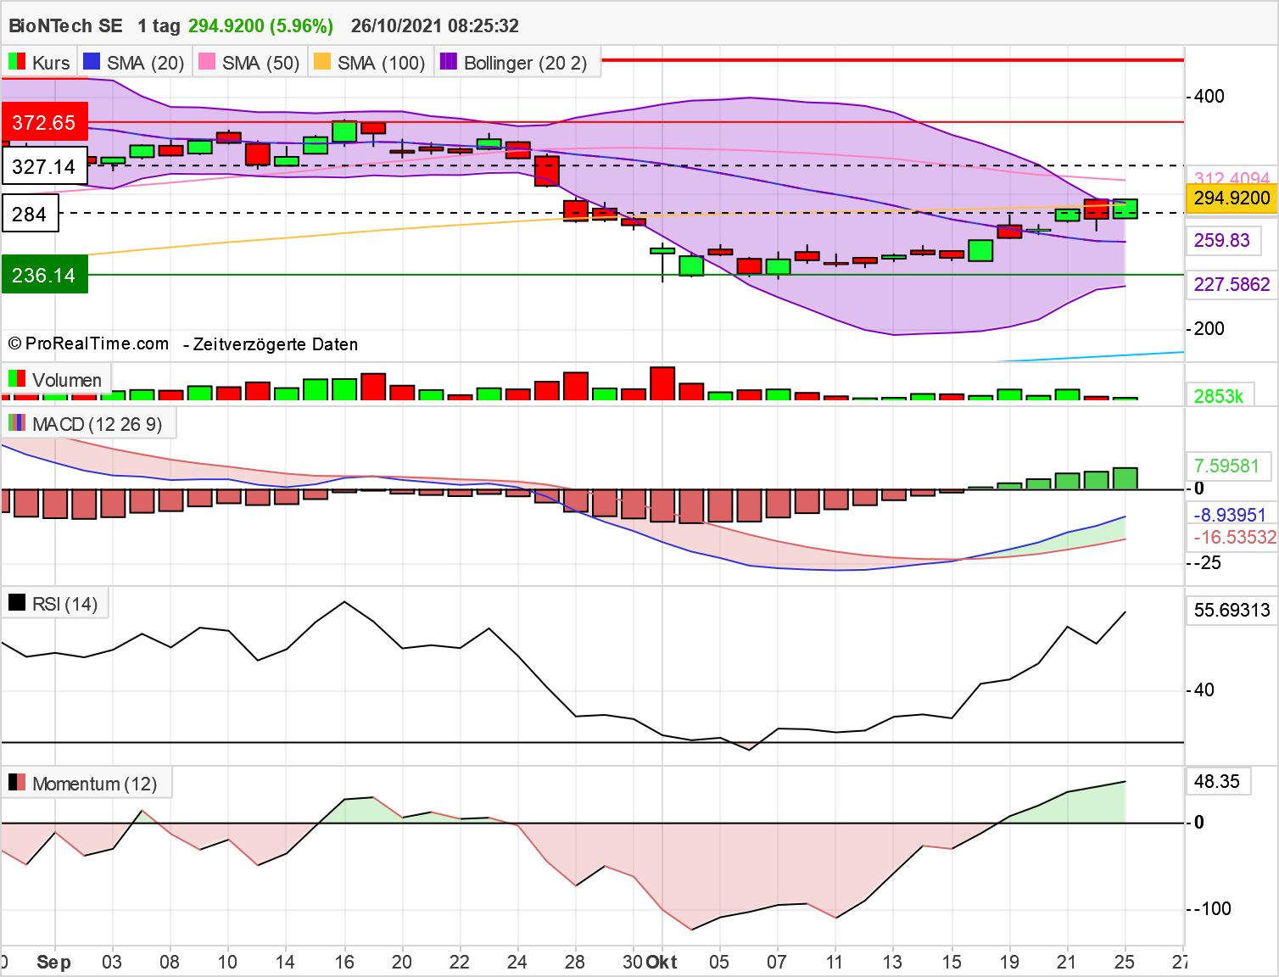Click the -100 Momentum axis label
The width and height of the screenshot is (1279, 977).
(1212, 909)
